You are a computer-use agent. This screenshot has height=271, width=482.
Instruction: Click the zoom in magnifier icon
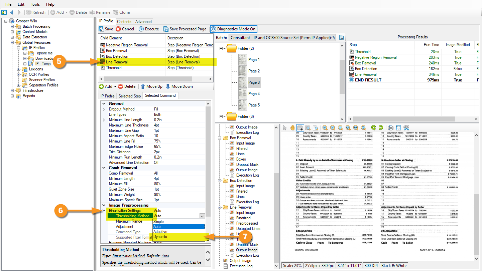tap(325, 128)
